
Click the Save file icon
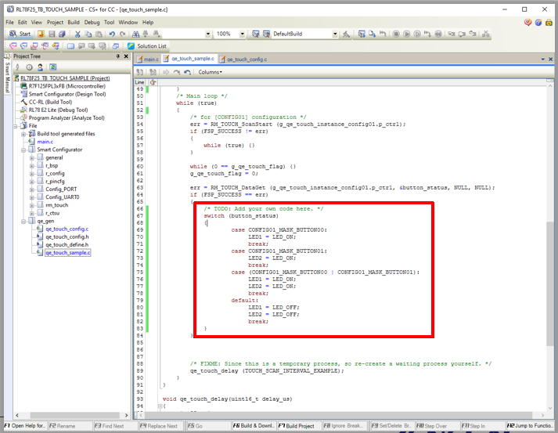pyautogui.click(x=52, y=34)
